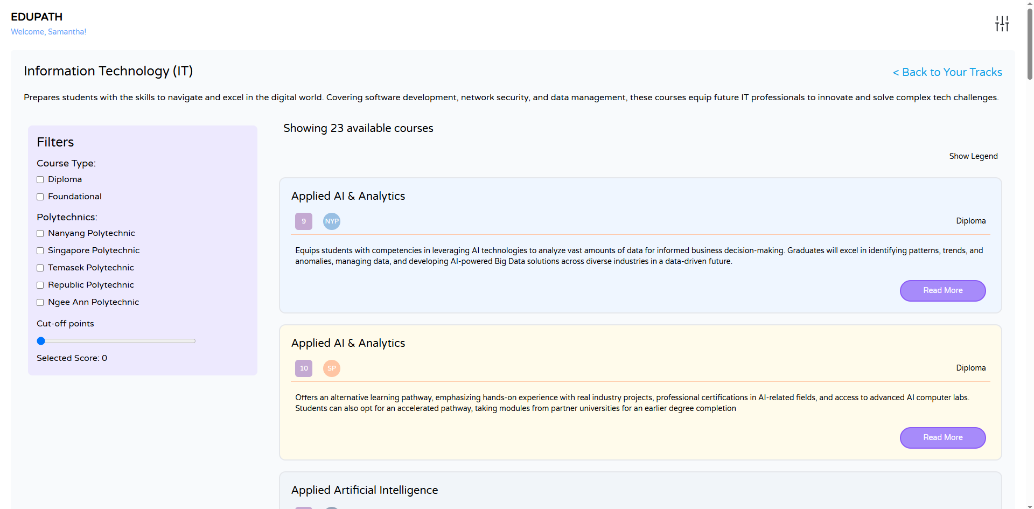The width and height of the screenshot is (1034, 509).
Task: Click the SP Applied AI & Analytics course title
Action: click(x=348, y=343)
